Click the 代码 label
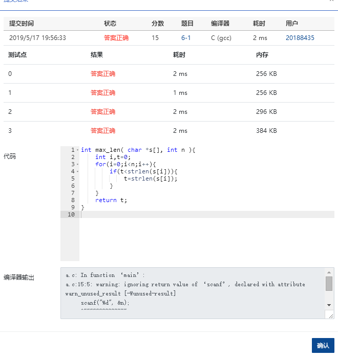This screenshot has height=357, width=338. pos(10,156)
